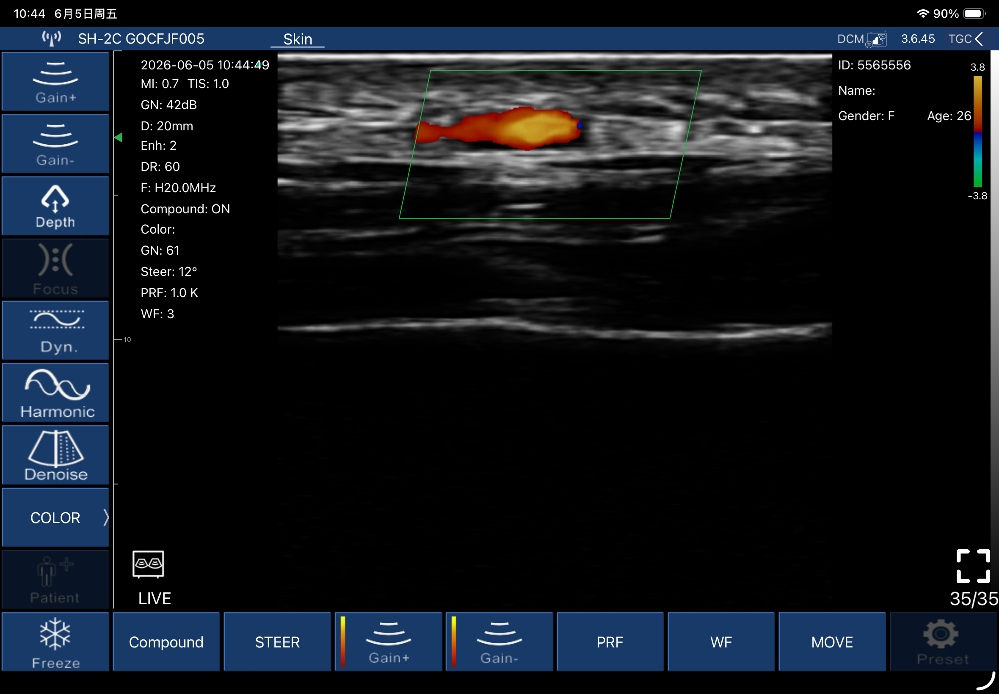Image resolution: width=999 pixels, height=694 pixels.
Task: Tap the PRF: 1.0 K readout
Action: 169,293
